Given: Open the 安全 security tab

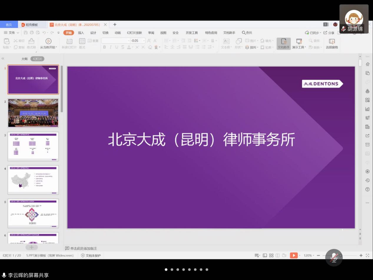Looking at the screenshot, I should click(x=176, y=33).
